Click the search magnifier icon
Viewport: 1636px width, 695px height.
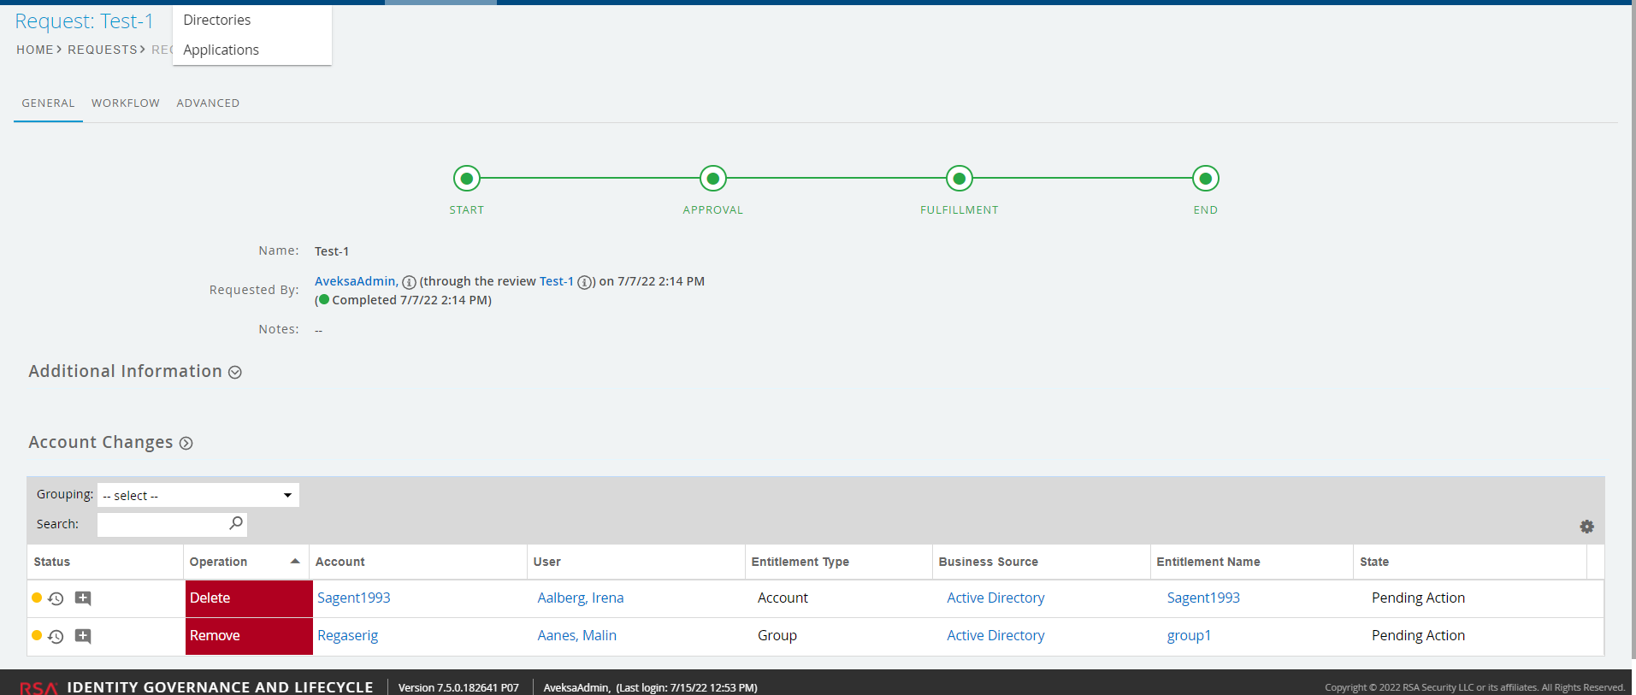tap(236, 523)
